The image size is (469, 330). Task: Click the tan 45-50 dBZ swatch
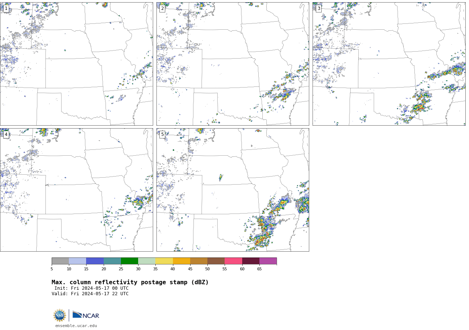tap(199, 261)
